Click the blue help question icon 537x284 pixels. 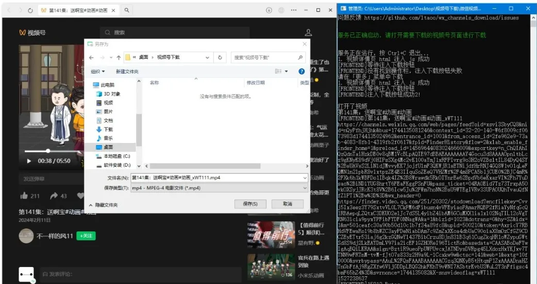[301, 72]
